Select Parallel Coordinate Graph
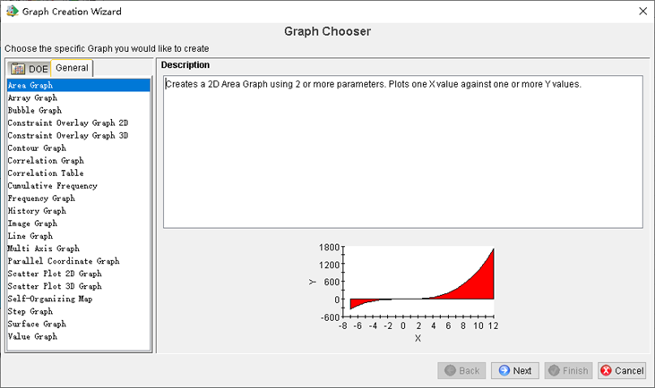Image resolution: width=655 pixels, height=388 pixels. pos(63,261)
